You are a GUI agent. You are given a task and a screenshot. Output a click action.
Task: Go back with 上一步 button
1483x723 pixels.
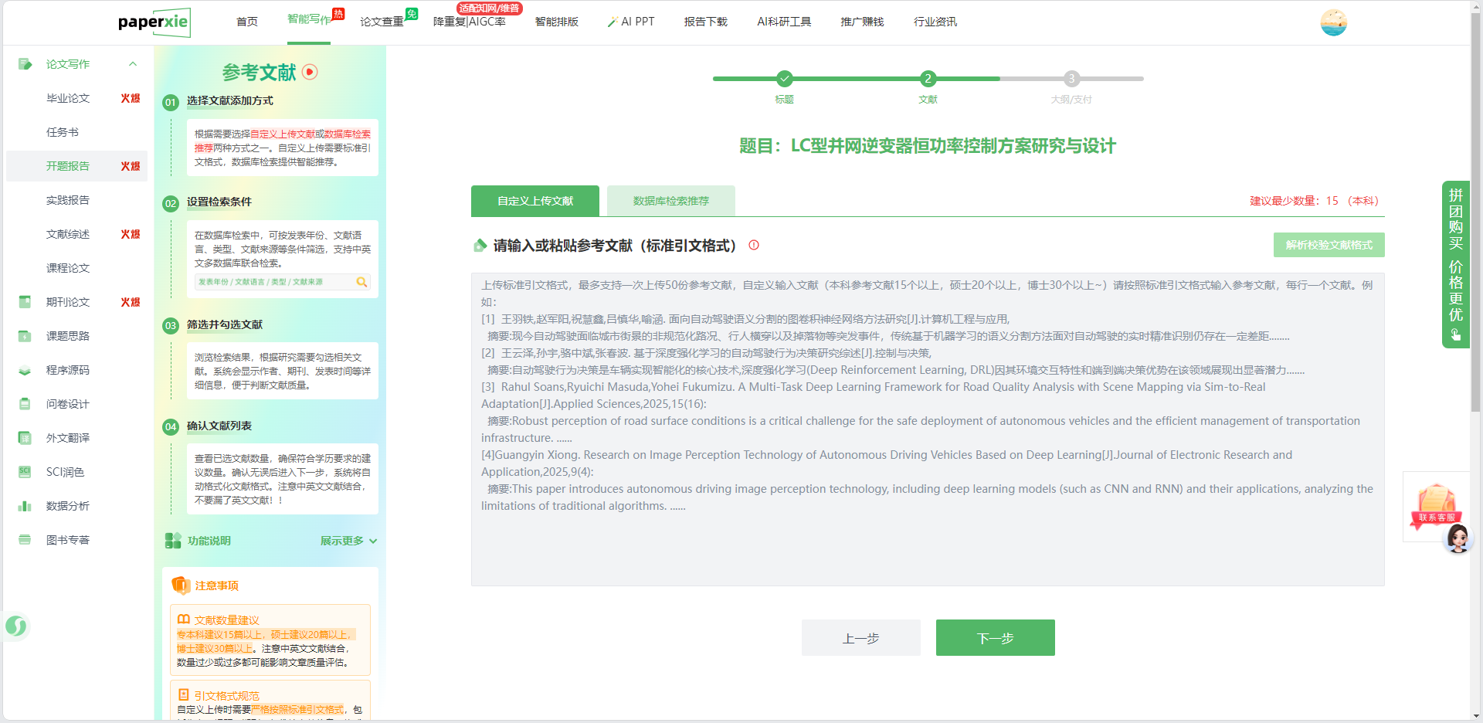click(x=860, y=638)
